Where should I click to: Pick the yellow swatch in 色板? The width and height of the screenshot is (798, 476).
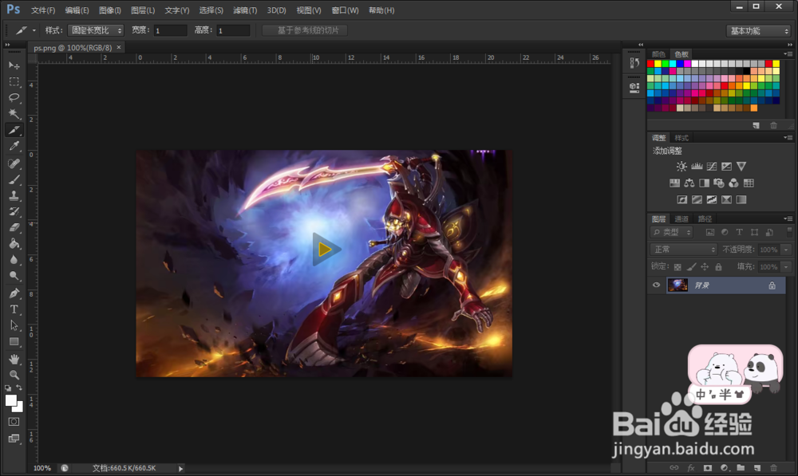coord(658,64)
